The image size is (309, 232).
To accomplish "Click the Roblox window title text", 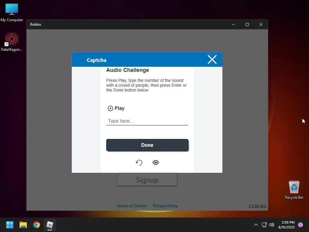I will pos(36,24).
